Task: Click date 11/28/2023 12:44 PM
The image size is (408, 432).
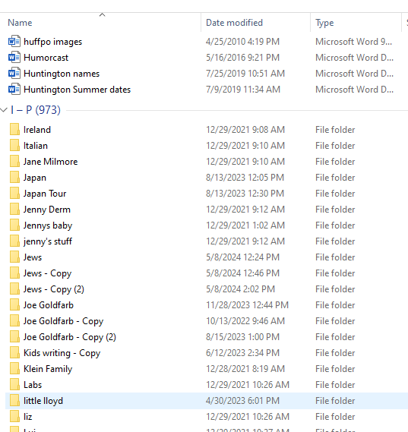Action: pos(247,305)
